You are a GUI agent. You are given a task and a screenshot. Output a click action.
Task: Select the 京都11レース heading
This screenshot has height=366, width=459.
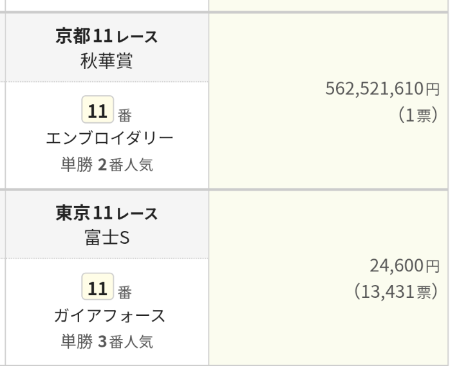[x=106, y=37]
